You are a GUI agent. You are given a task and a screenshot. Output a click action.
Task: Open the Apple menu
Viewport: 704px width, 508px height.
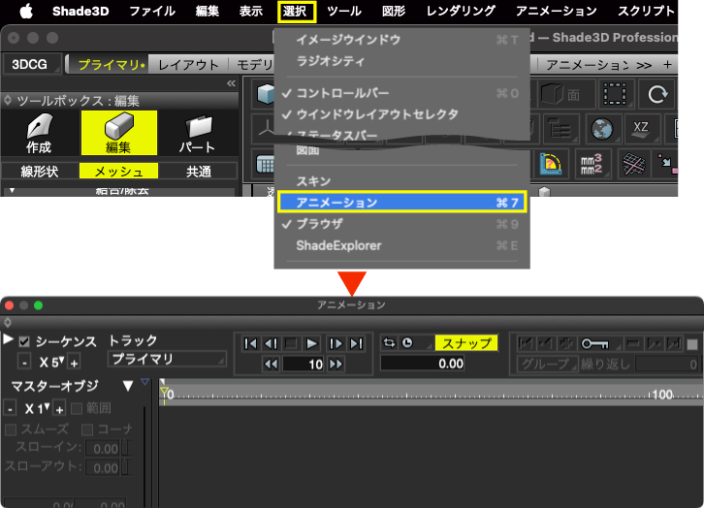tap(26, 11)
